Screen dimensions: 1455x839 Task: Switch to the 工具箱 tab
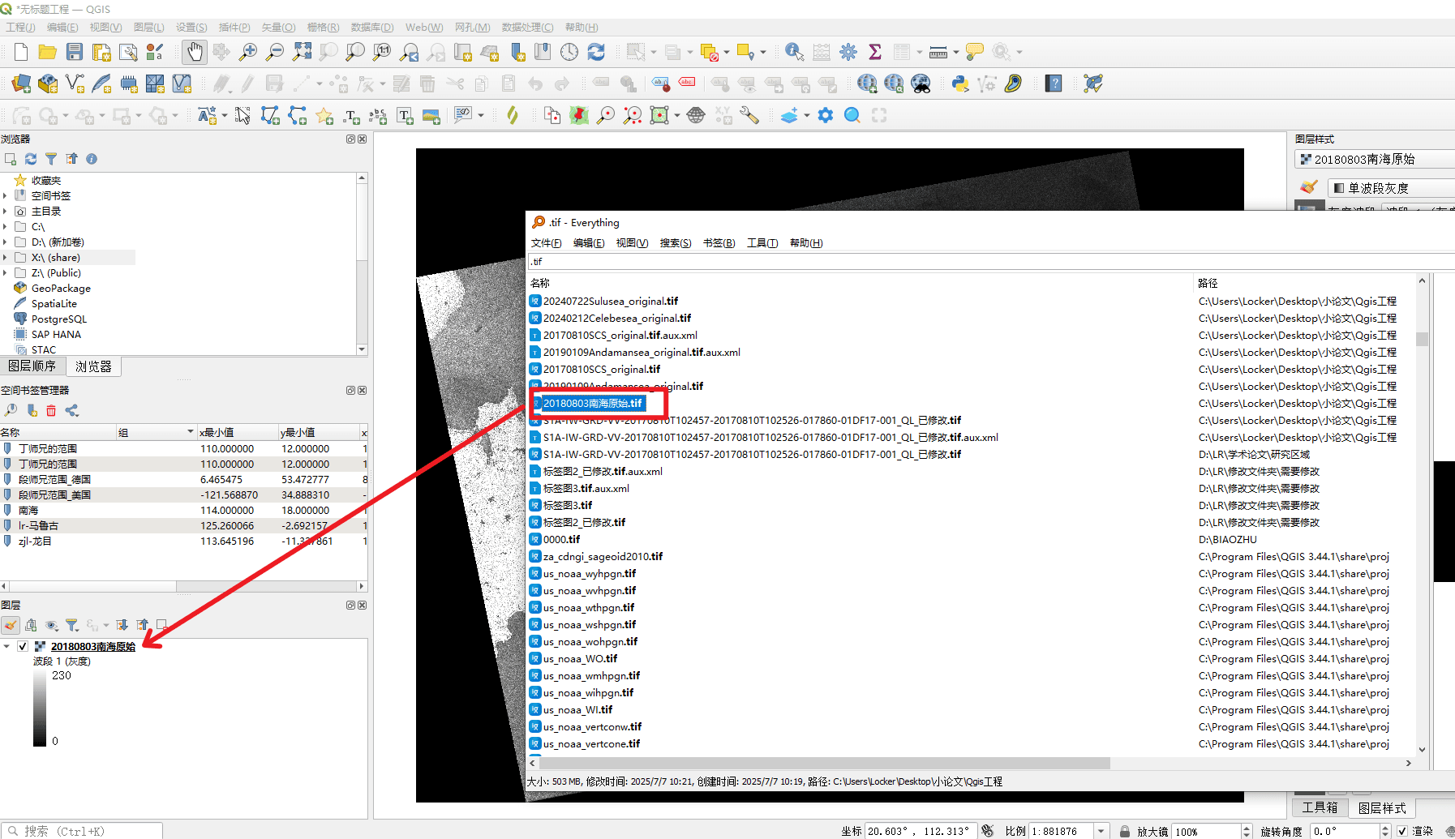click(1320, 807)
